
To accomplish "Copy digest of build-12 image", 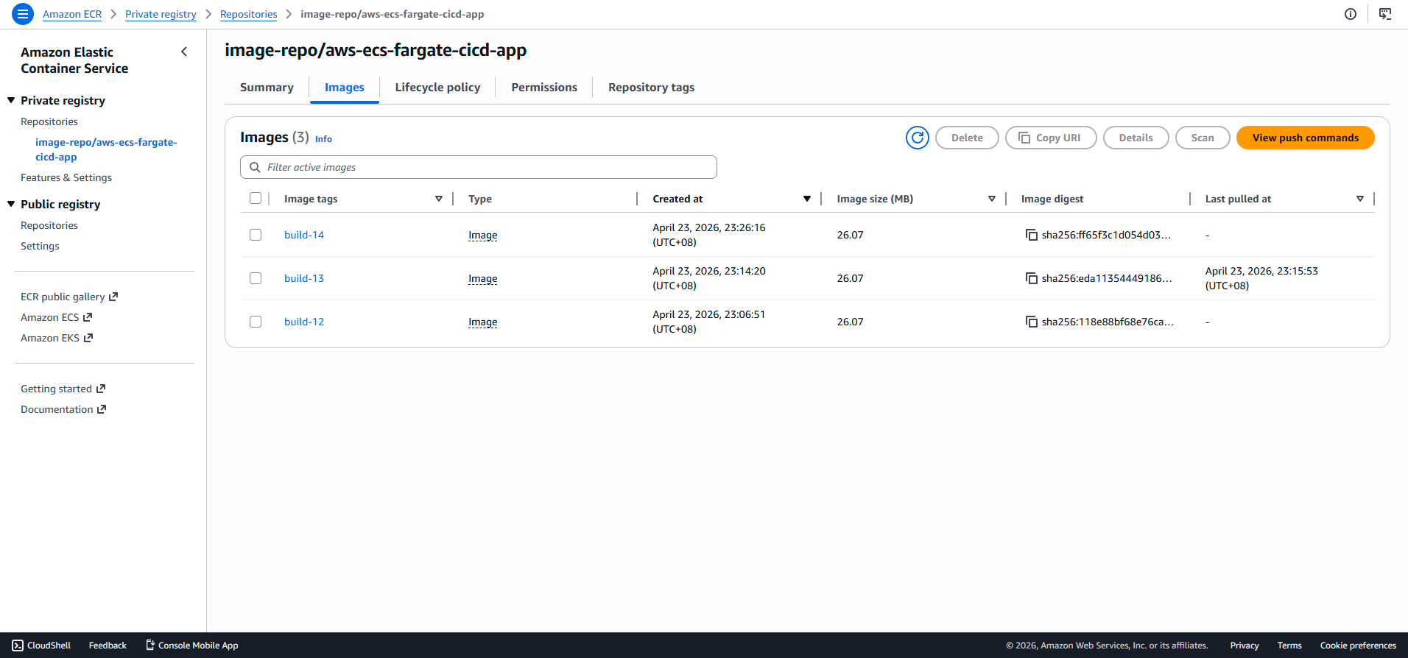I will [x=1032, y=322].
